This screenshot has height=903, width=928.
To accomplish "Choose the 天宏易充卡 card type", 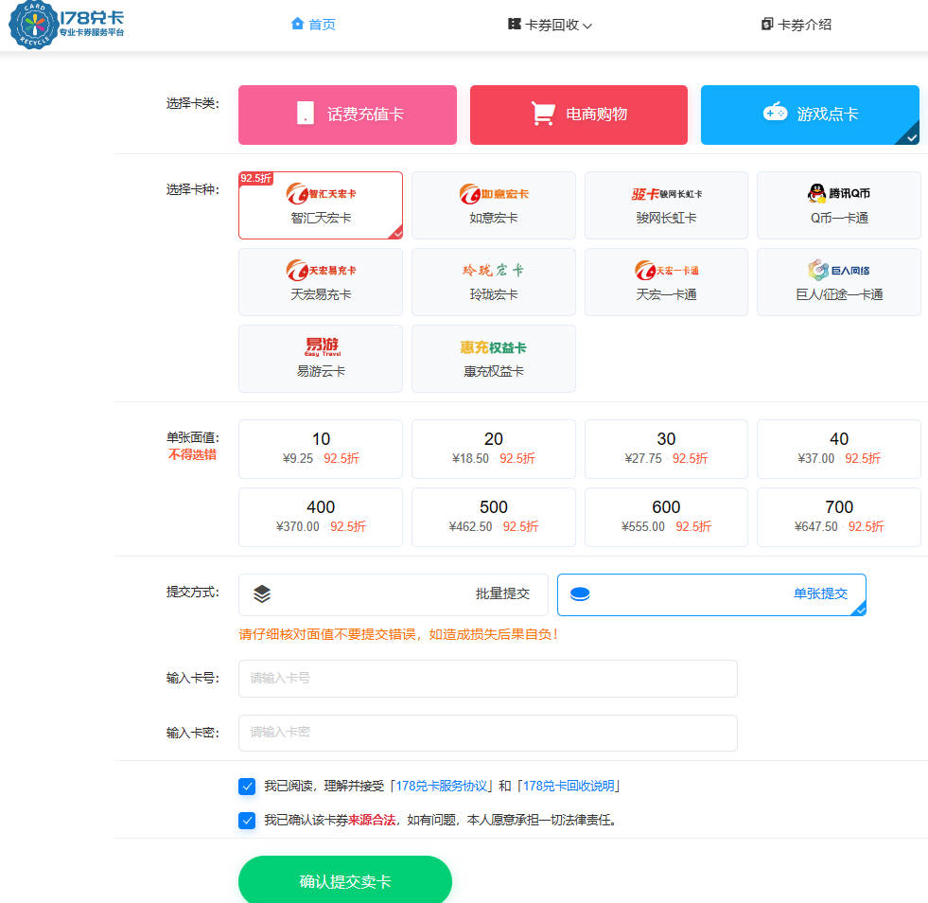I will click(x=321, y=282).
